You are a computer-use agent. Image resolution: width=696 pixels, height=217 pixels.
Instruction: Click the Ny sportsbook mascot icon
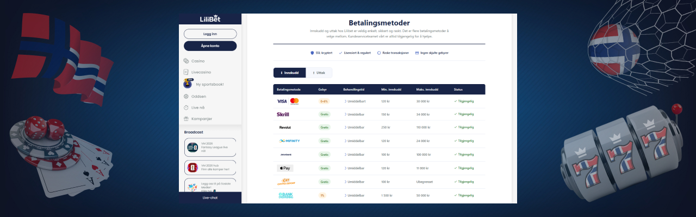(188, 84)
